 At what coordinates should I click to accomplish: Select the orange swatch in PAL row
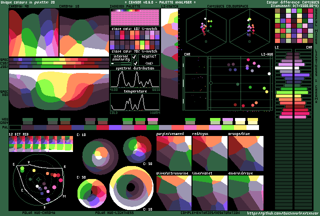(202, 127)
